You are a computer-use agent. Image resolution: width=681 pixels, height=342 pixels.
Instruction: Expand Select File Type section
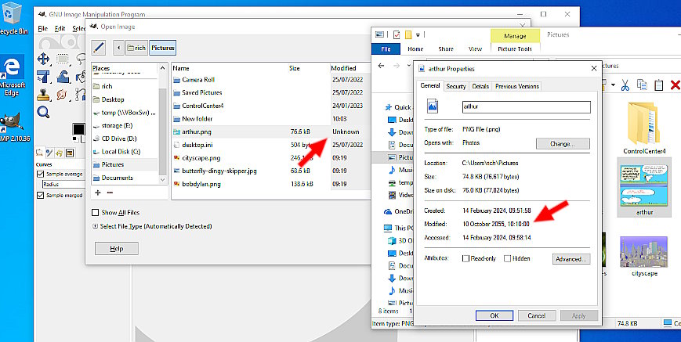(96, 226)
